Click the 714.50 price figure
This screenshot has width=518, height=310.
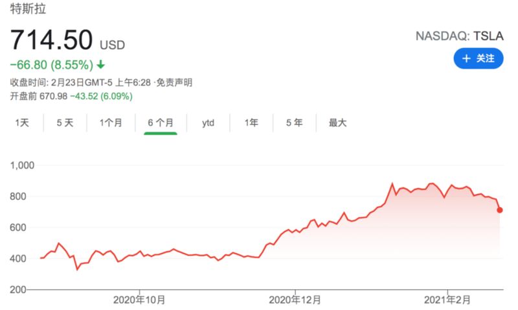tap(52, 40)
